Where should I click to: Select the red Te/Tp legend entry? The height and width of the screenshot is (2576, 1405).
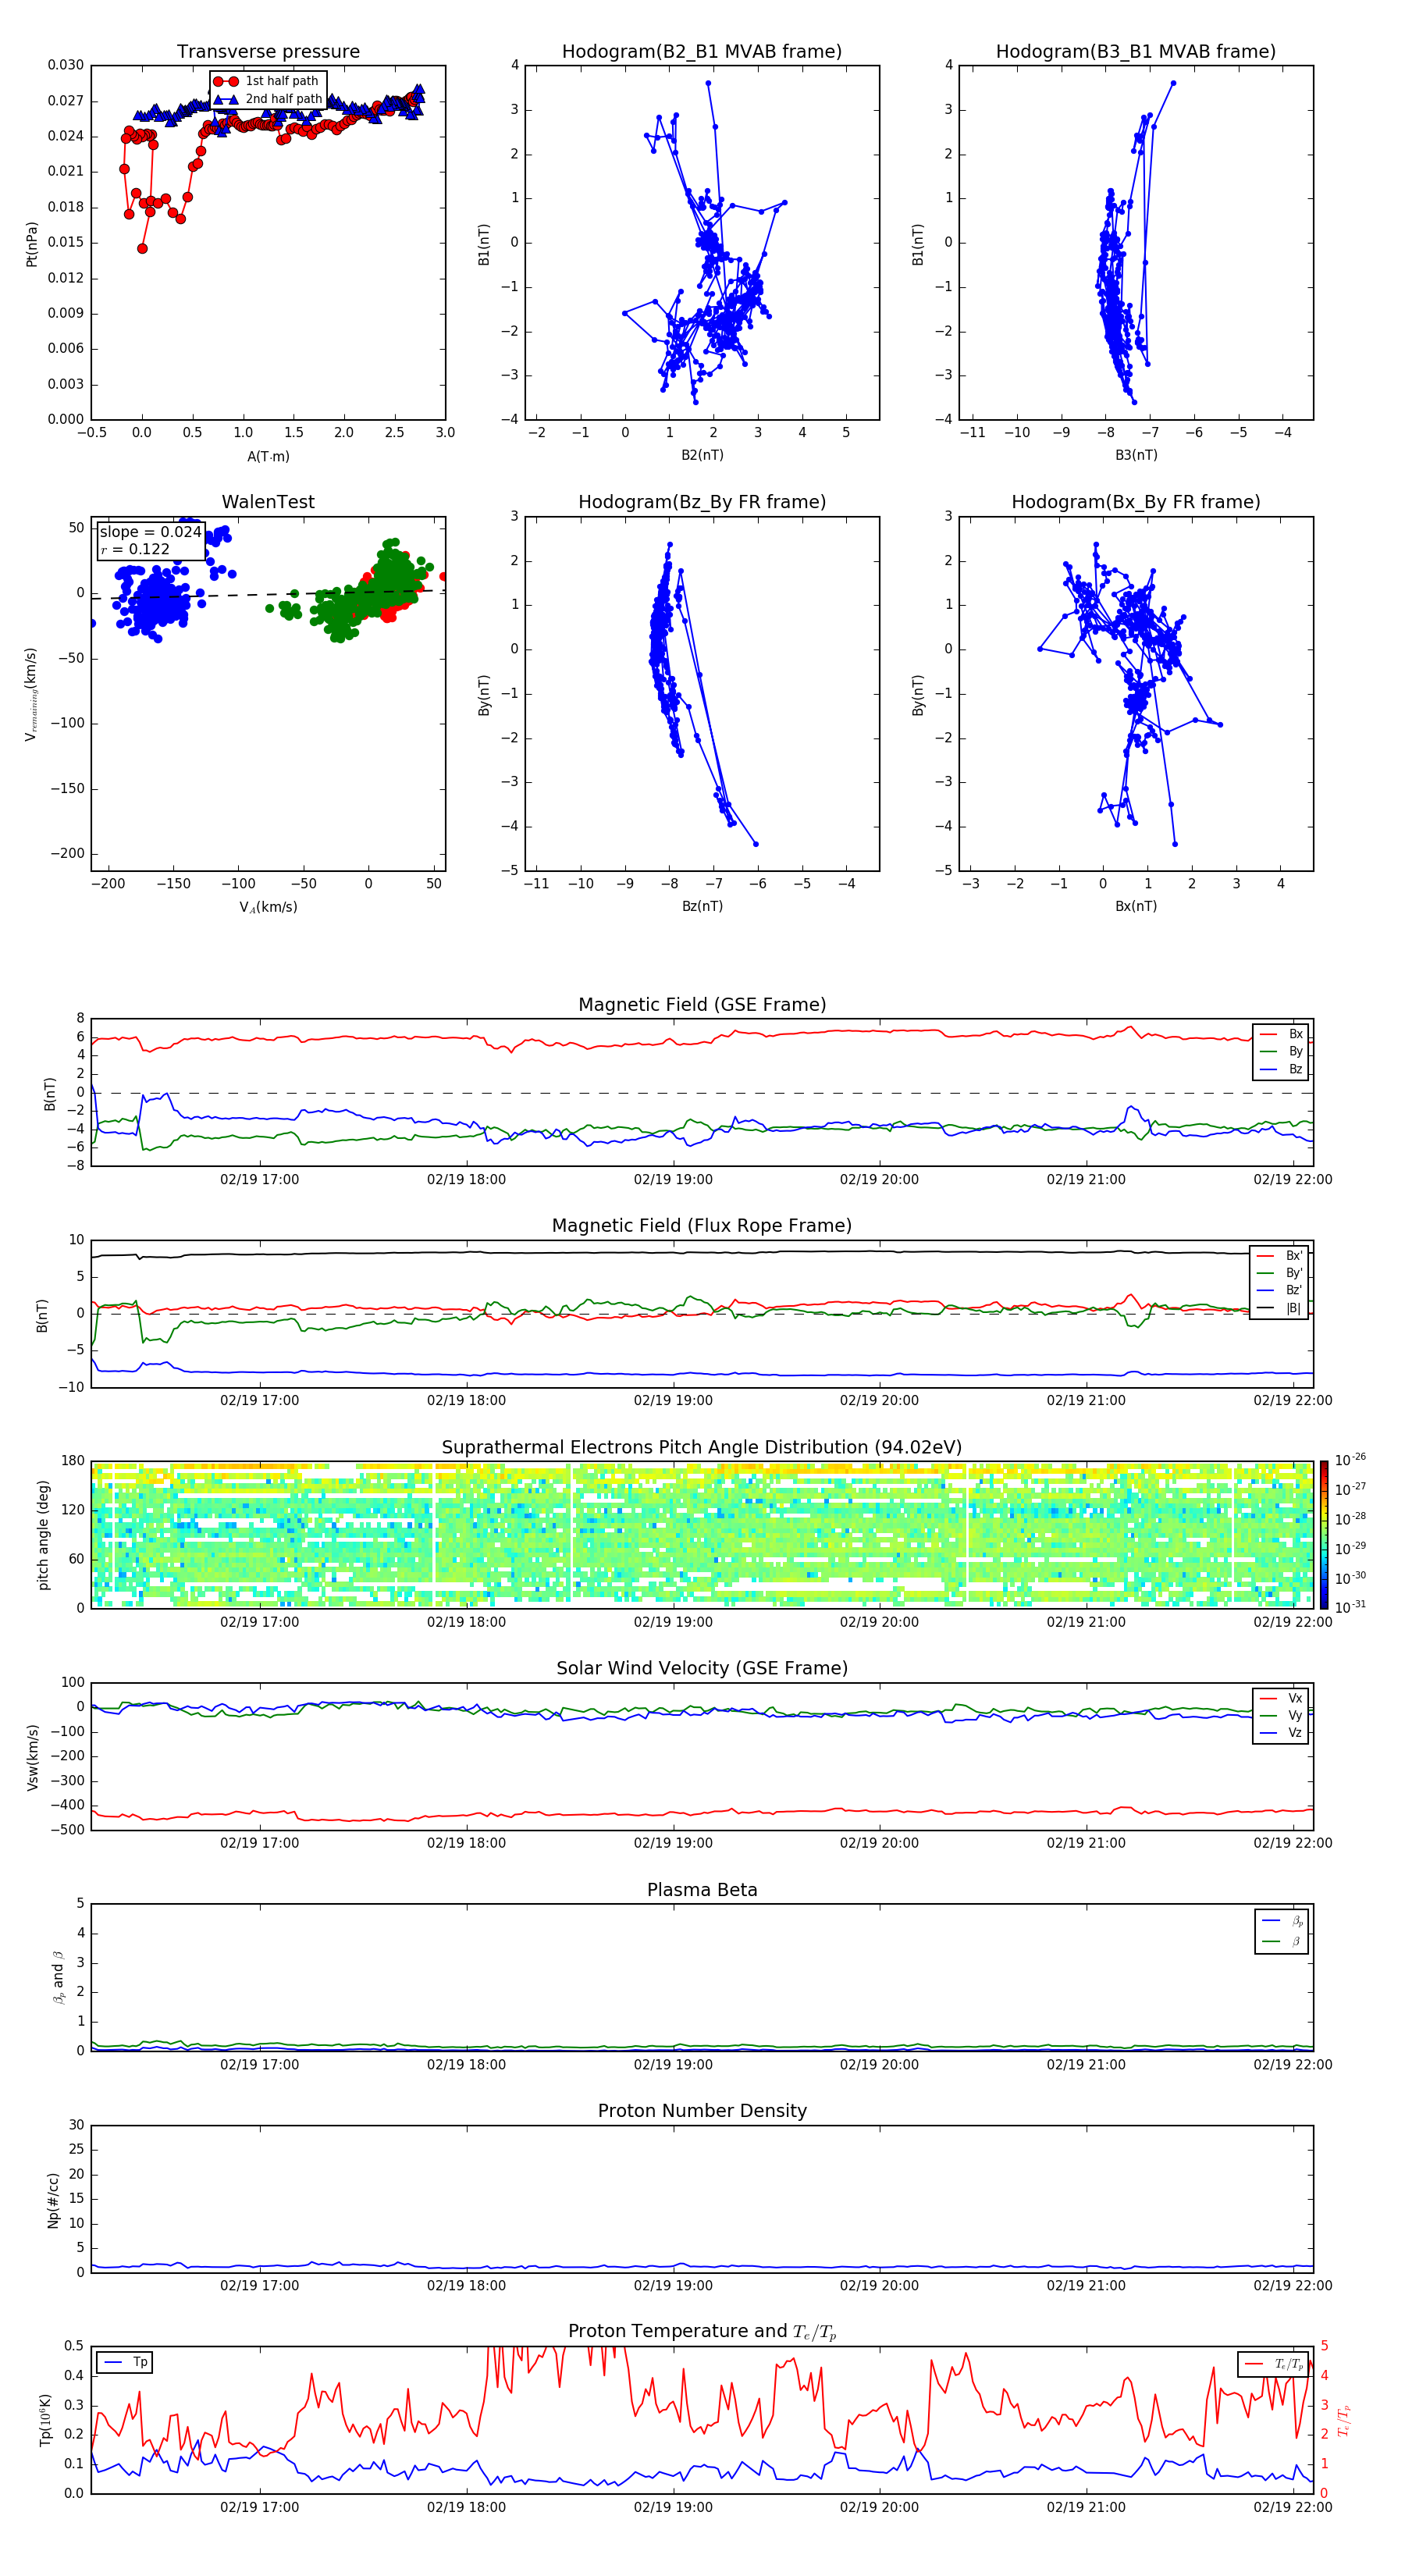coord(1274,2364)
